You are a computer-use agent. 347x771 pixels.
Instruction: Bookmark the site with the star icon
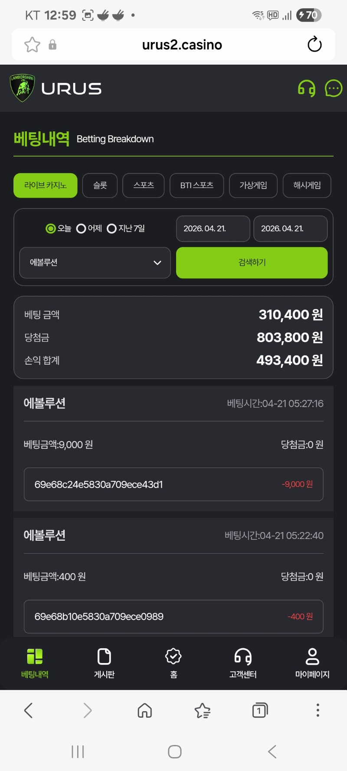pyautogui.click(x=32, y=45)
